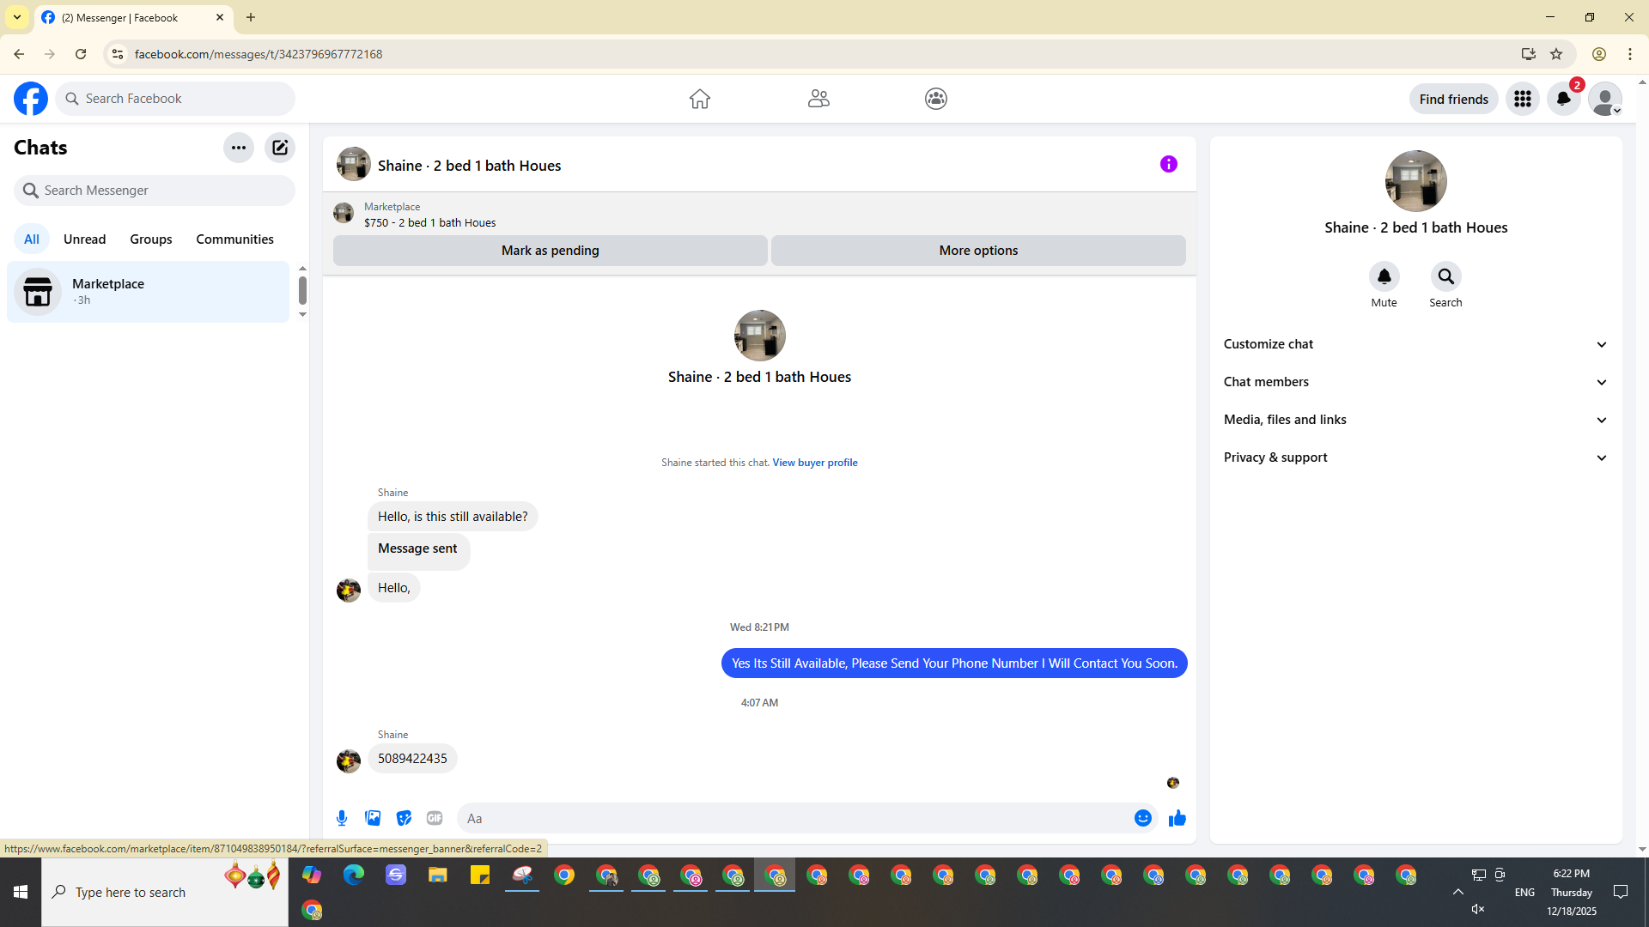Expand the Chat members section
Screen dimensions: 1649x927
(1415, 382)
